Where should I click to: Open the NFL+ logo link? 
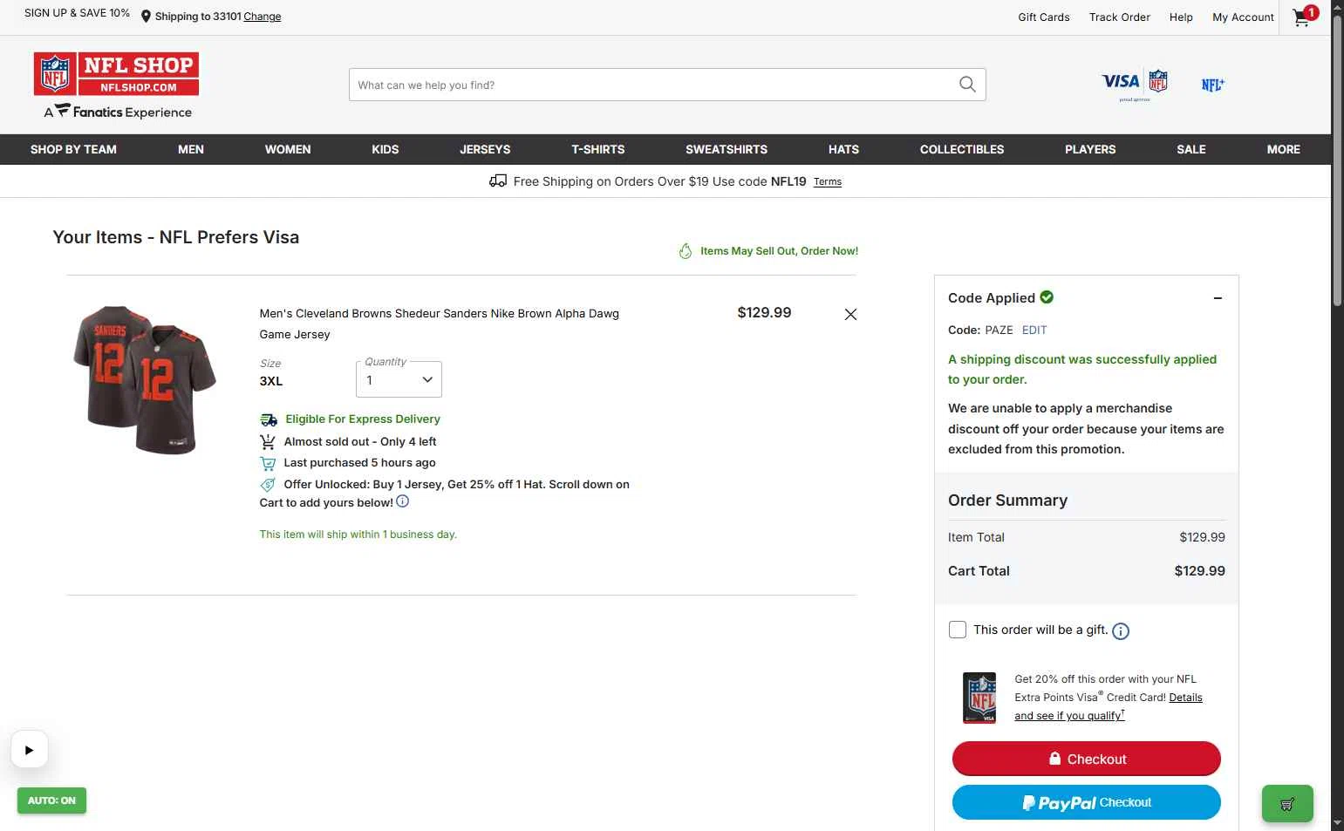click(x=1212, y=85)
